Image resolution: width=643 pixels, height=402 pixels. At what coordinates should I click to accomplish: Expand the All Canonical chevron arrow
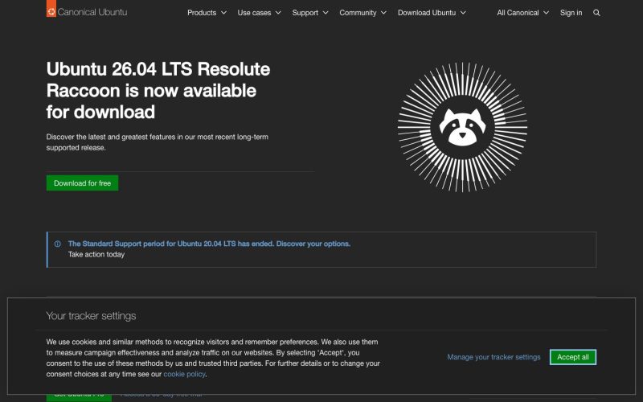point(546,13)
